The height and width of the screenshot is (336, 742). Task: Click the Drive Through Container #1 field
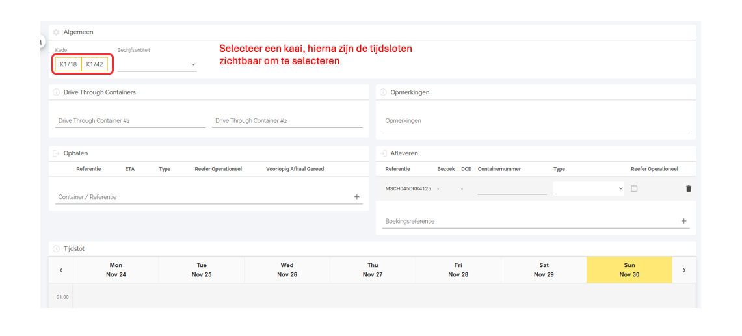pyautogui.click(x=130, y=121)
